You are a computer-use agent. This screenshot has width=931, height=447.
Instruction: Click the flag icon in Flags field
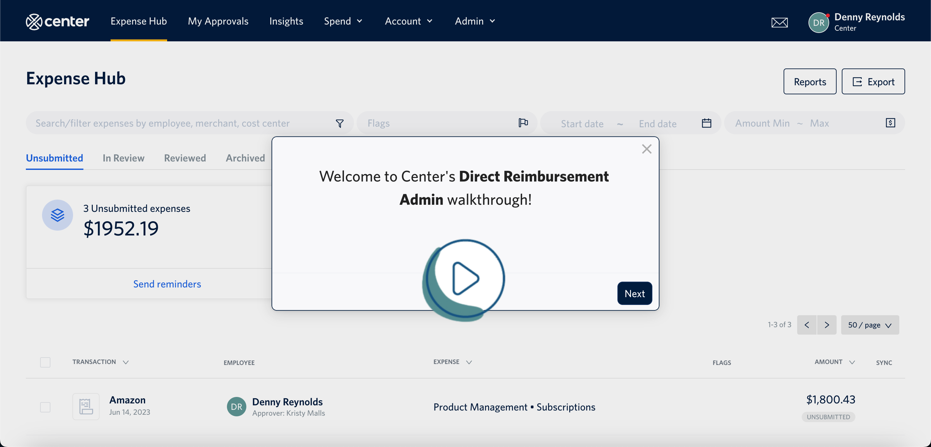tap(523, 123)
